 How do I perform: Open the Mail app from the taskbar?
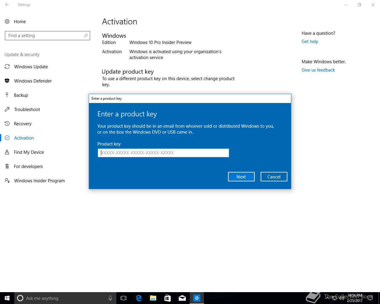point(182,298)
